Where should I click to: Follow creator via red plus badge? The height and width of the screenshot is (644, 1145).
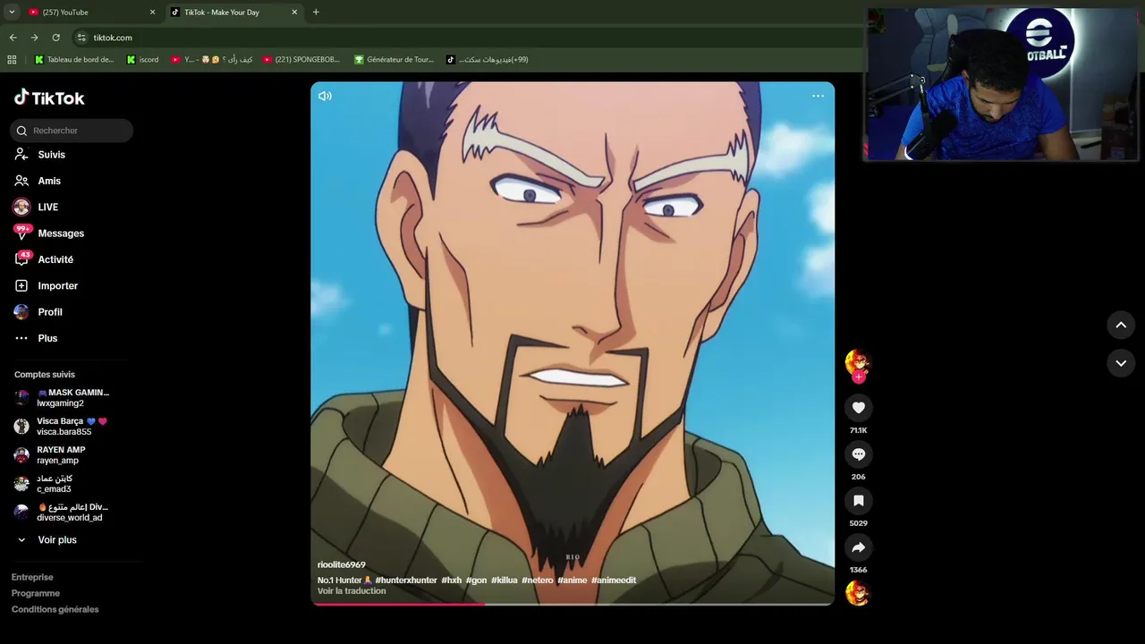(x=859, y=377)
